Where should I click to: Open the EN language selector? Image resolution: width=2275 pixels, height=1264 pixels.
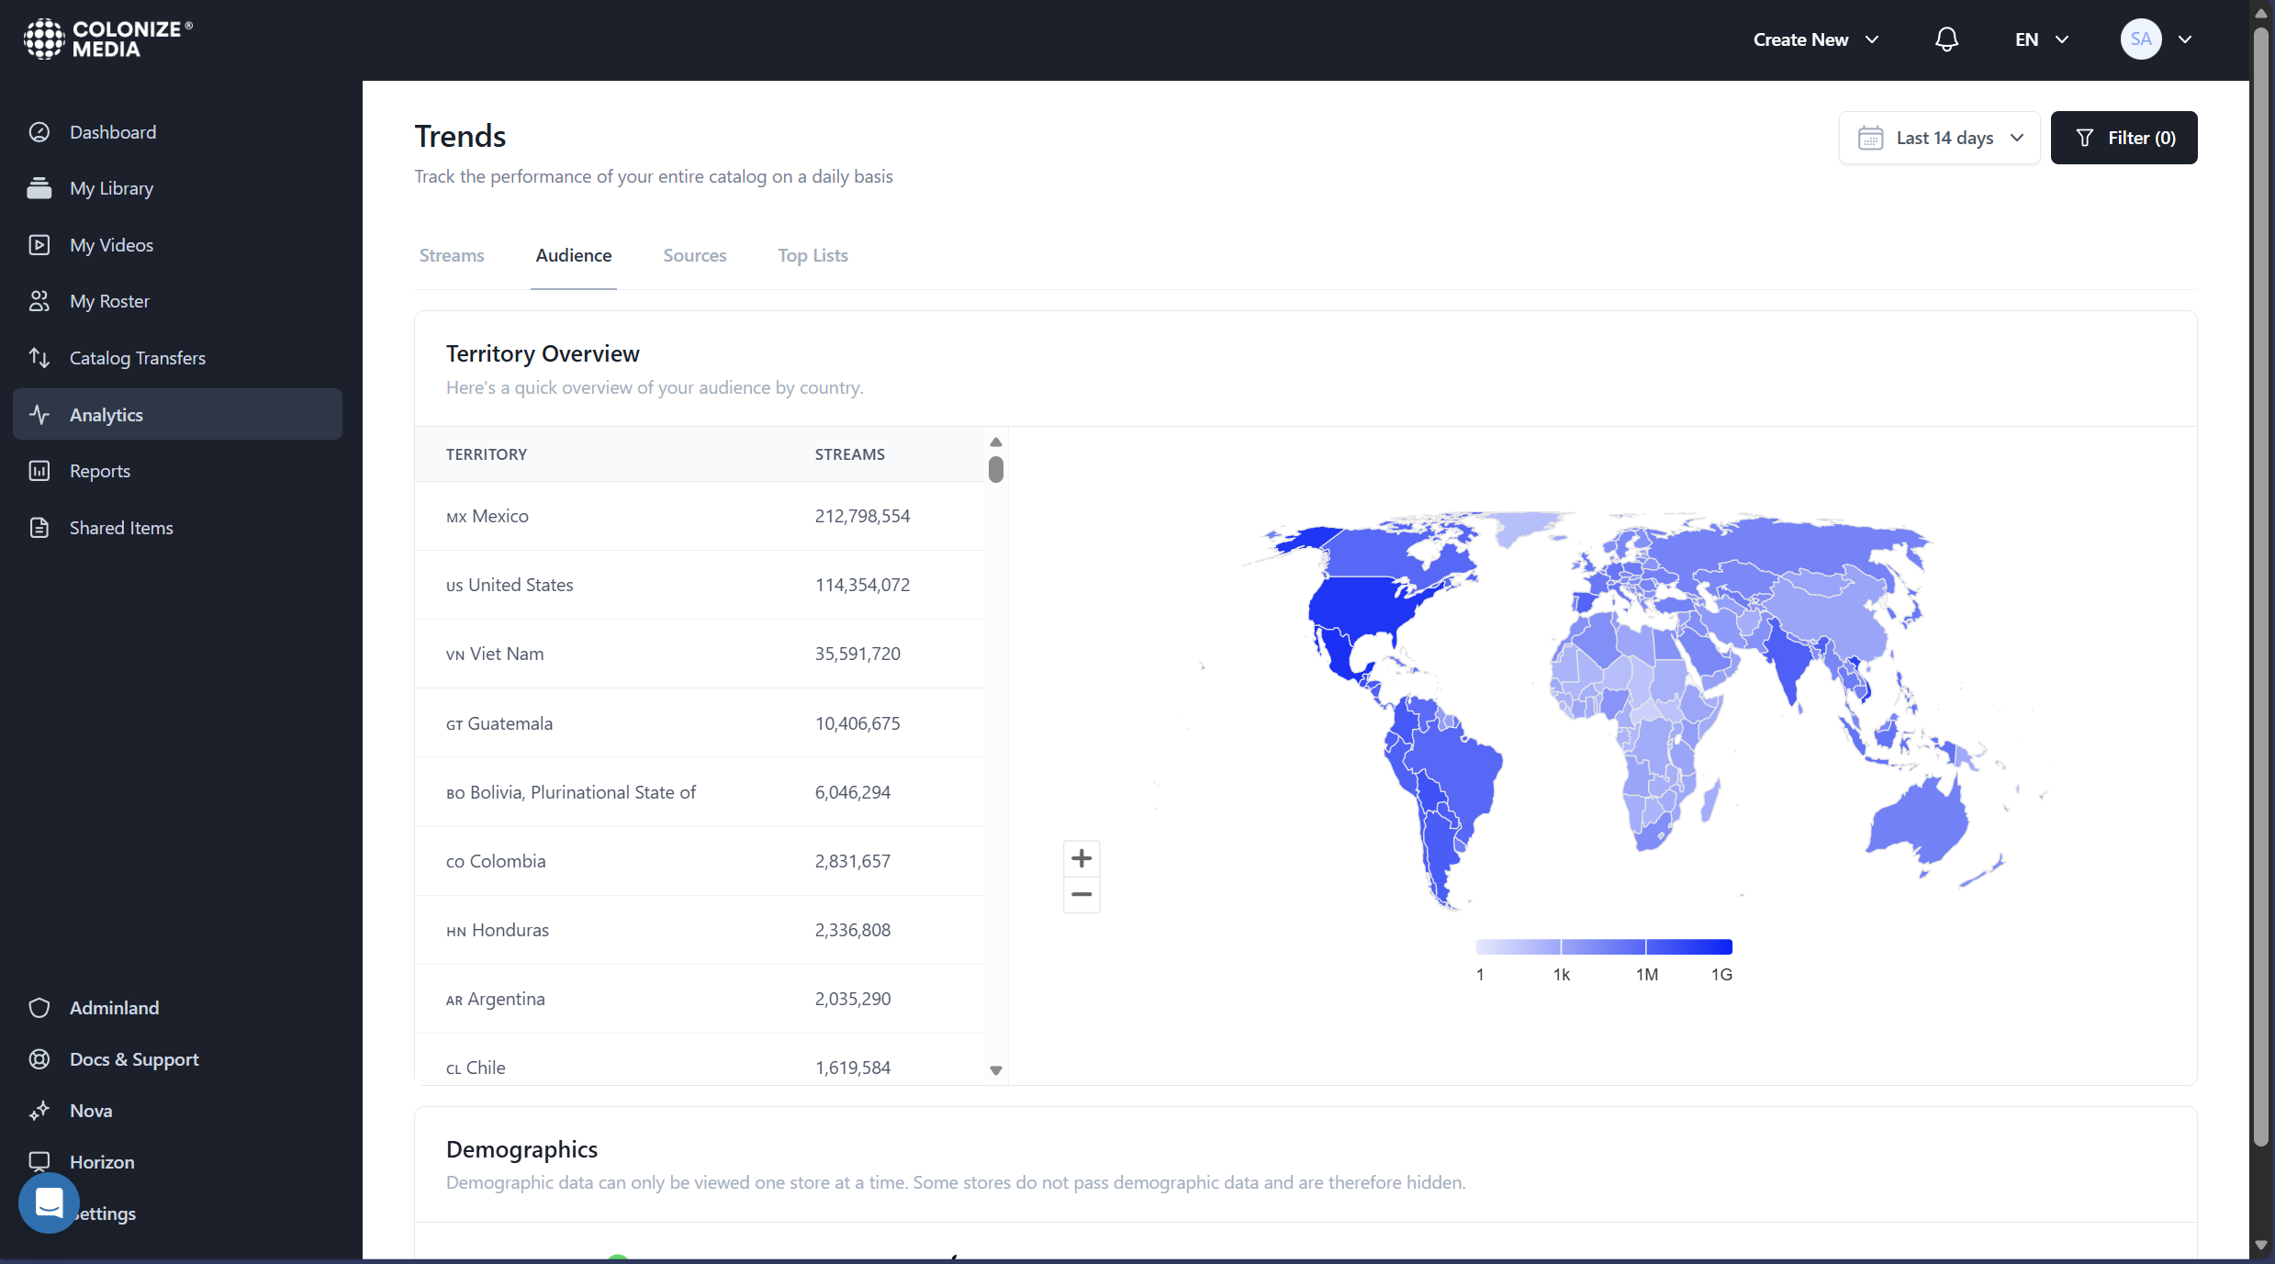pos(2039,39)
